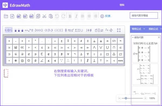Image resolution: width=162 pixels, height=106 pixels.
Task: Insert the logical not (¬) symbol
Action: pos(75,54)
